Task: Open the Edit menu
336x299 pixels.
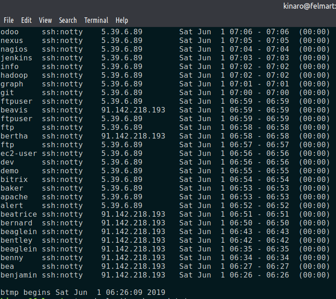Action: pyautogui.click(x=27, y=20)
